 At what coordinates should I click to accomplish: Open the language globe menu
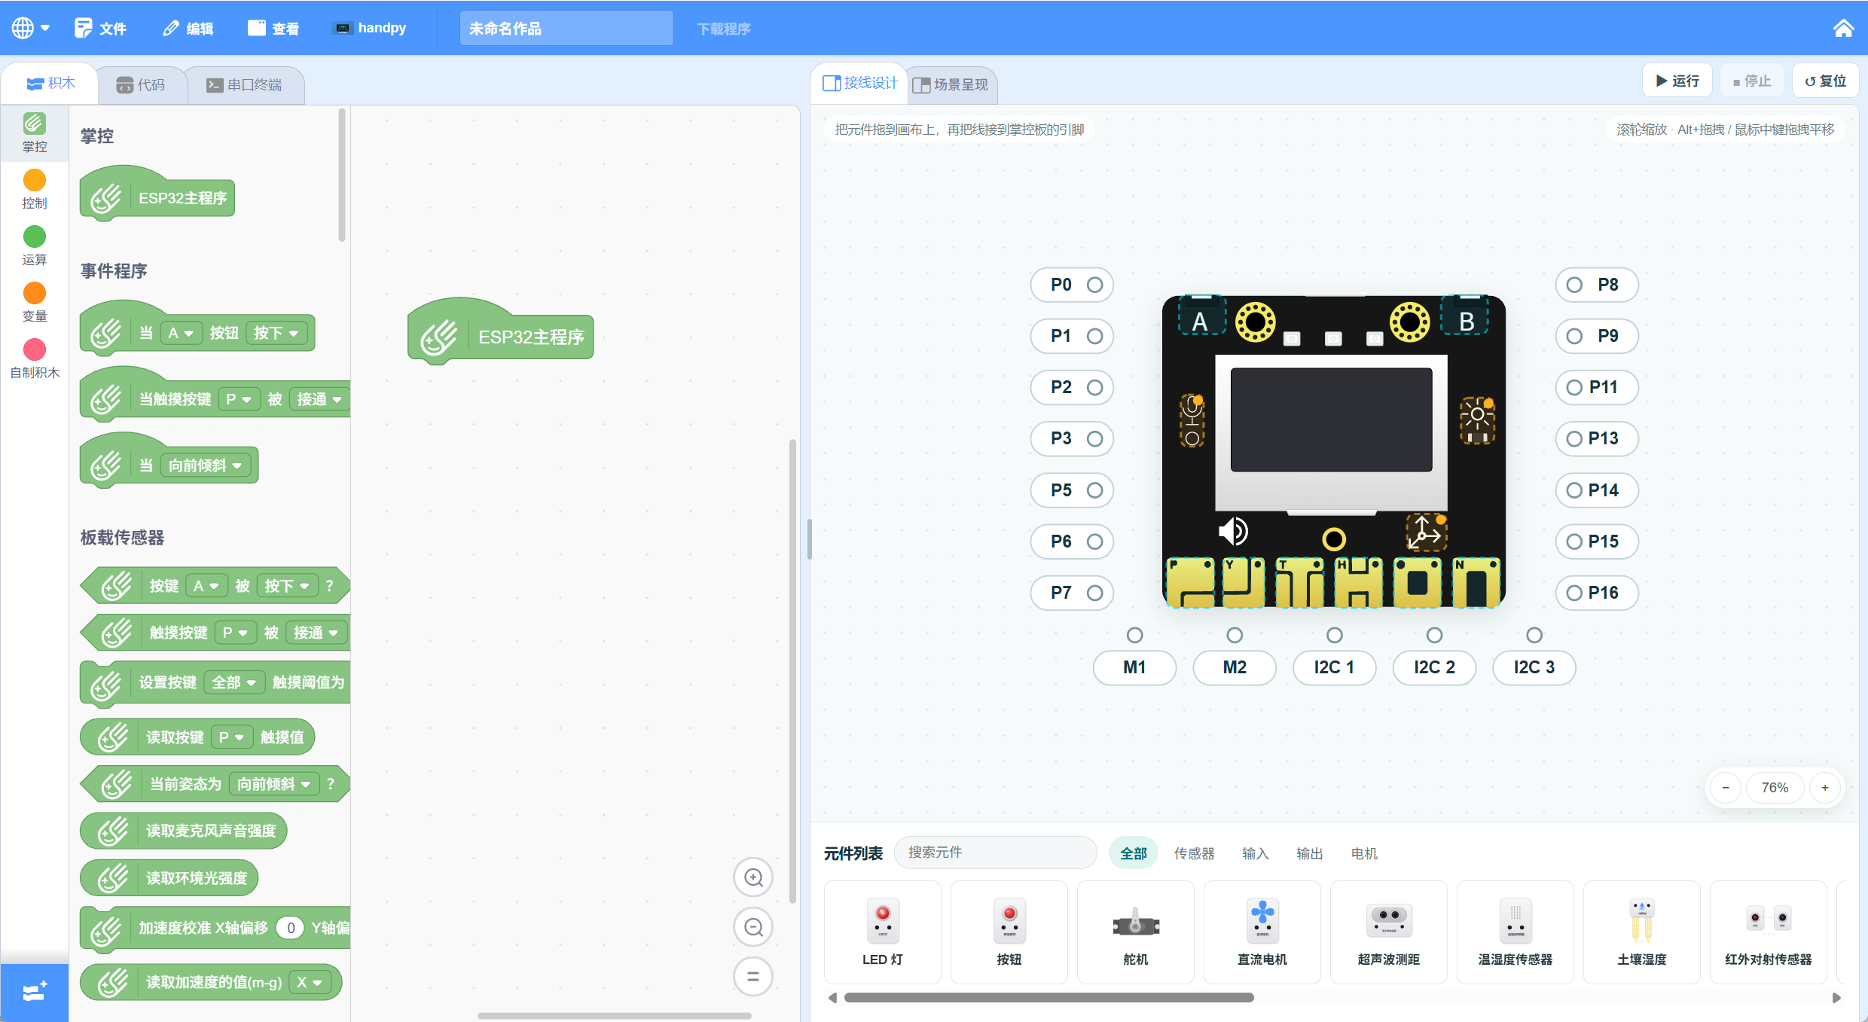pyautogui.click(x=30, y=28)
